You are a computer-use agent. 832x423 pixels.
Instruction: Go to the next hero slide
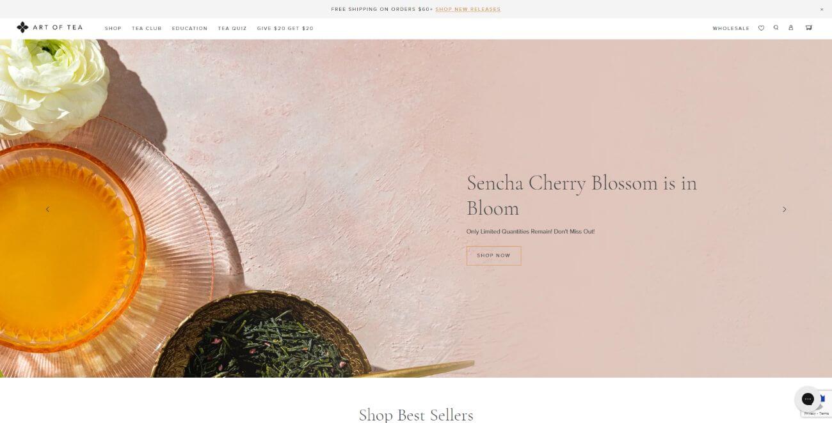point(784,209)
